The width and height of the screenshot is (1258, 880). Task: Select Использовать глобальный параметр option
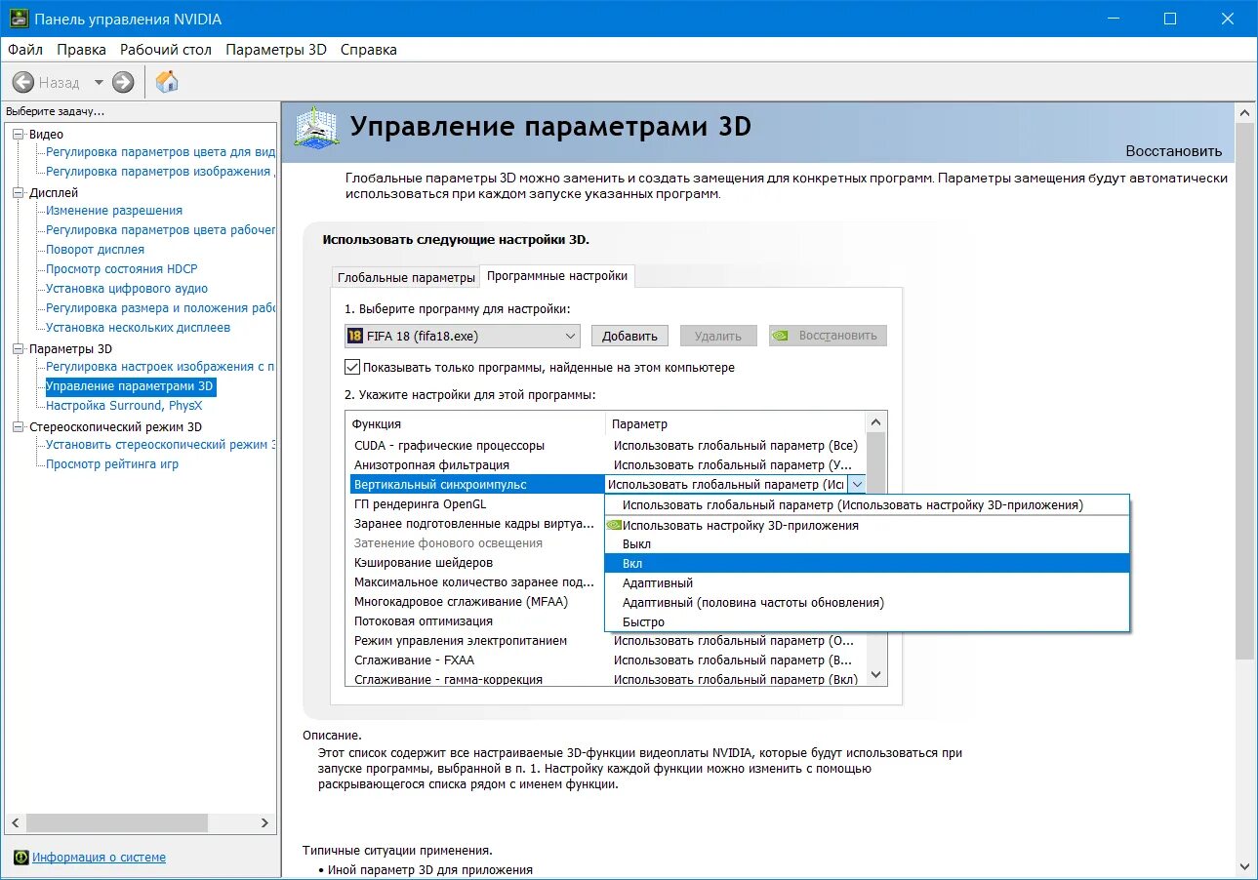(867, 505)
